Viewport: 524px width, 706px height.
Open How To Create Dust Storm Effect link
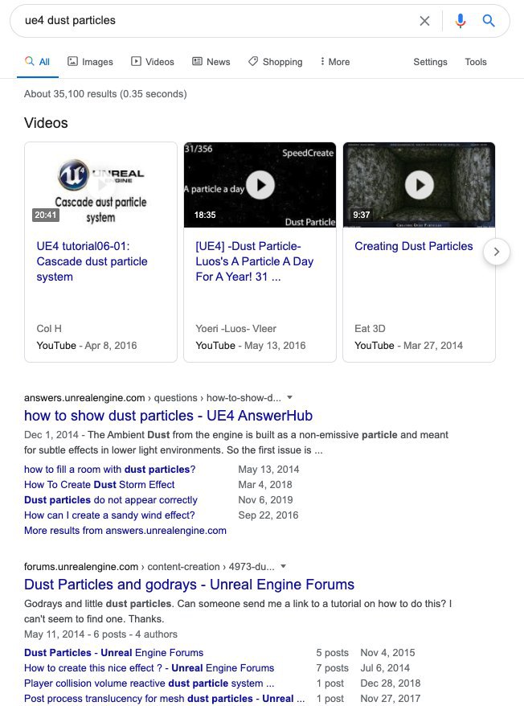pos(100,485)
